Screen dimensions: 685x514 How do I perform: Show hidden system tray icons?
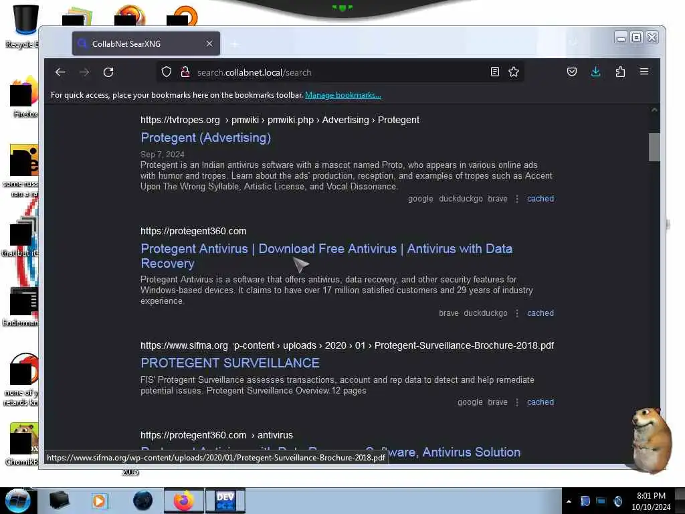click(x=569, y=501)
